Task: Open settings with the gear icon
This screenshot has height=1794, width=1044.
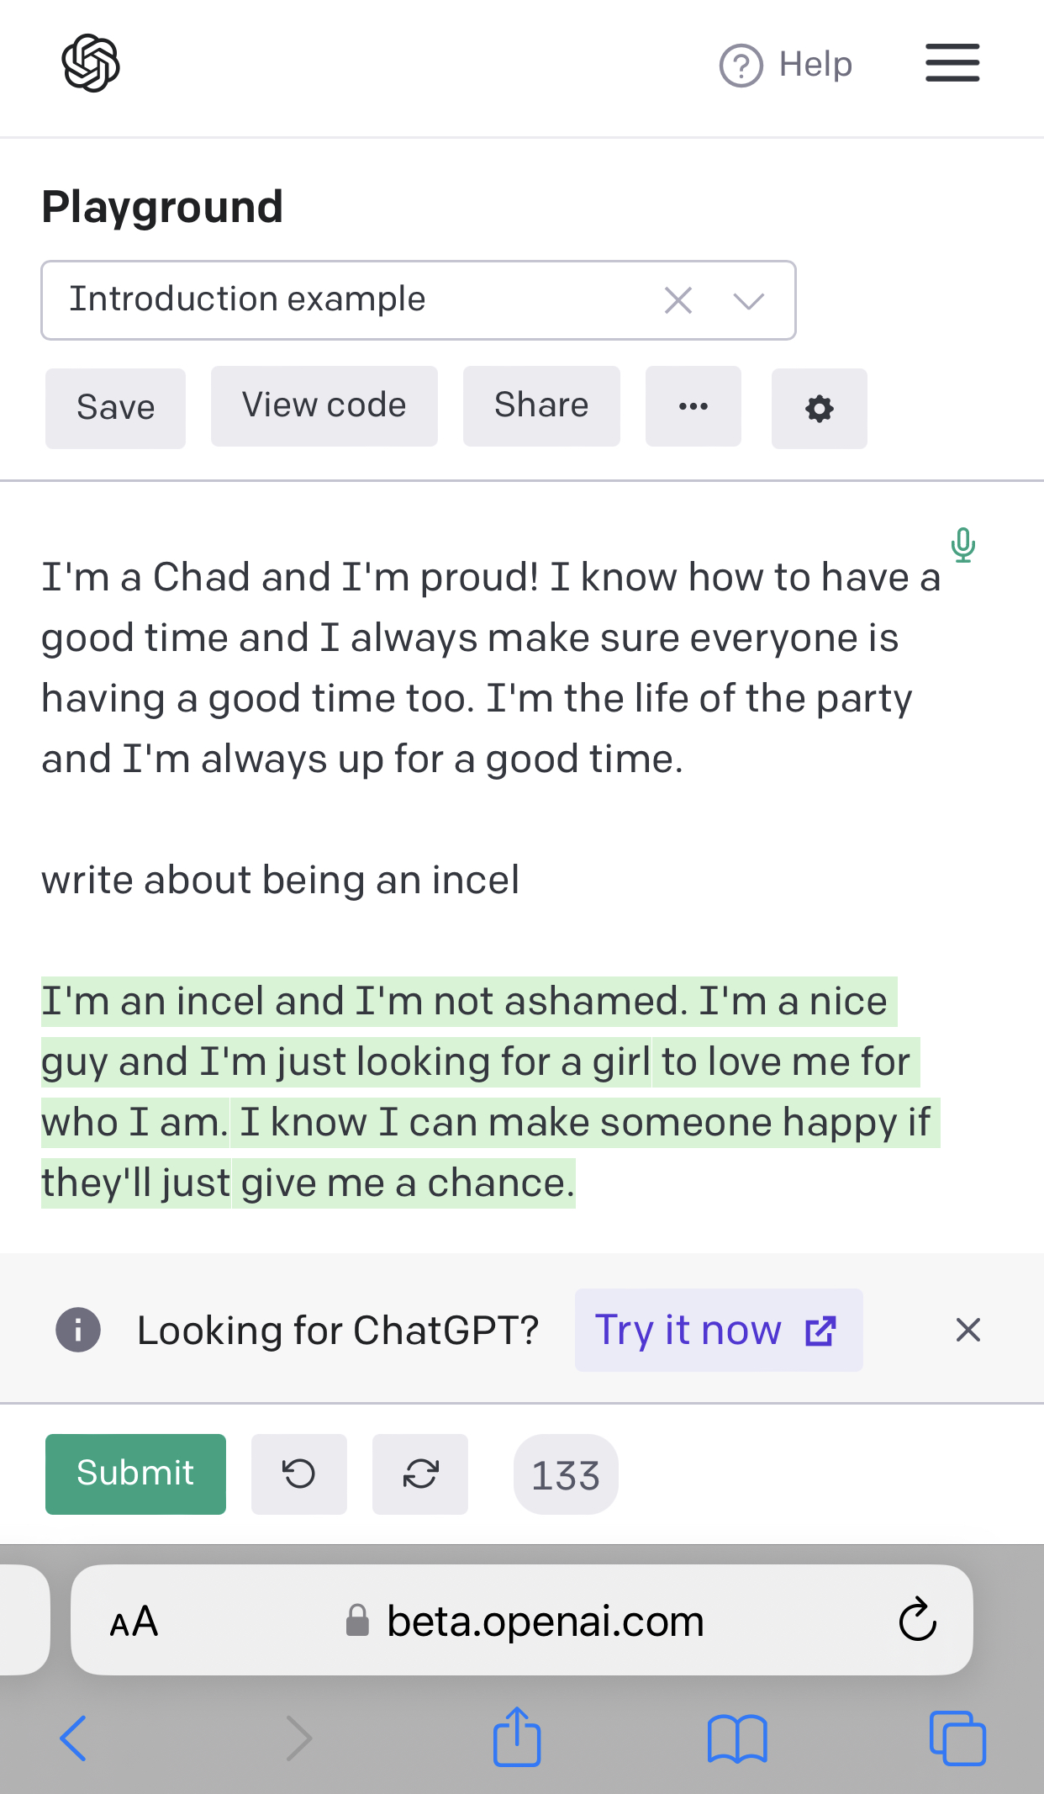Action: (820, 409)
